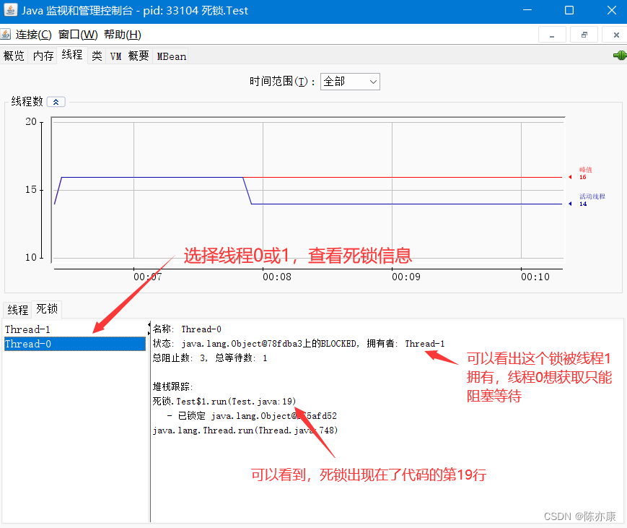Click the 活动线程 14 legend marker

click(570, 204)
